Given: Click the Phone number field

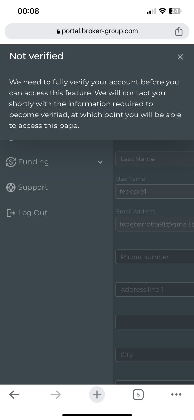Looking at the screenshot, I should point(155,257).
